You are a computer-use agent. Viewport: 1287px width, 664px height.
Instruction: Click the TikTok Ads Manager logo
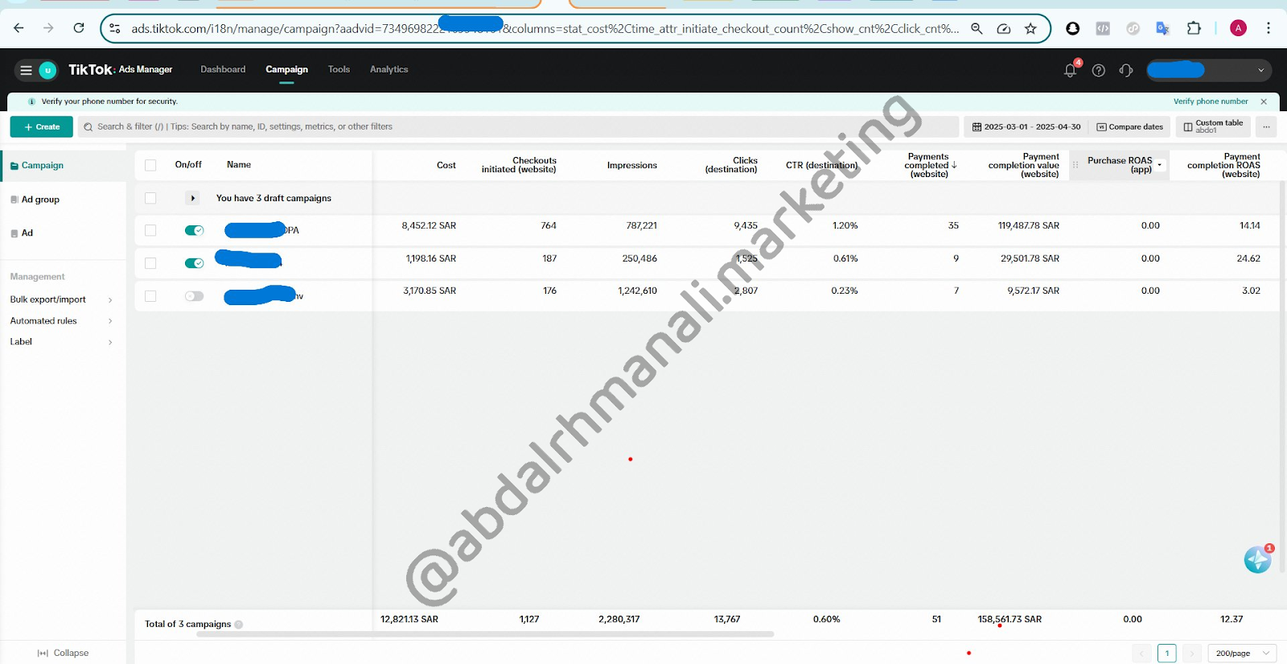coord(121,70)
